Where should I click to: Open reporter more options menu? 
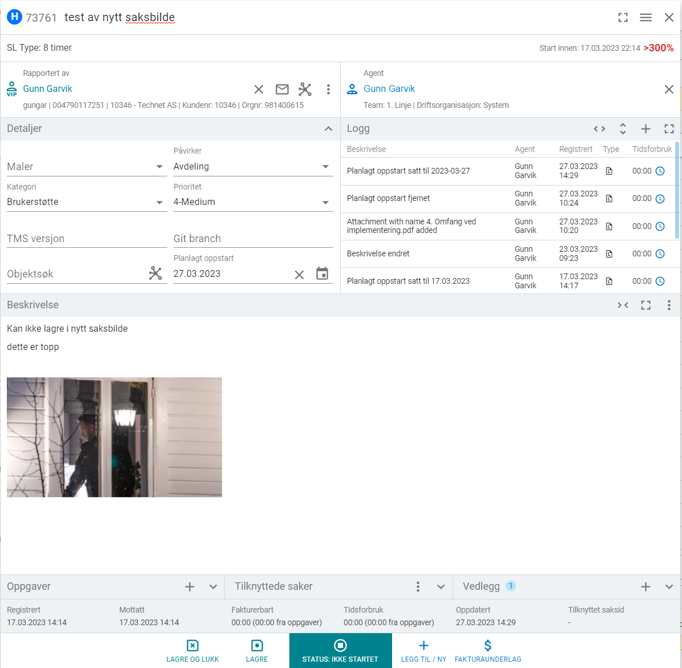coord(328,89)
